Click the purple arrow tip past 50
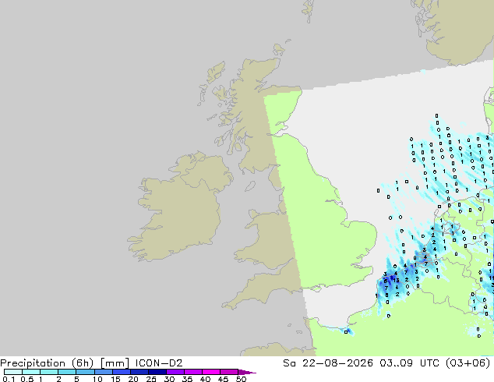The height and width of the screenshot is (382, 494). coord(248,372)
